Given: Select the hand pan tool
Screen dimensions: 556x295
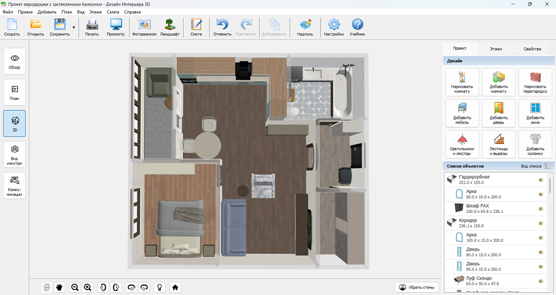Looking at the screenshot, I should (59, 287).
